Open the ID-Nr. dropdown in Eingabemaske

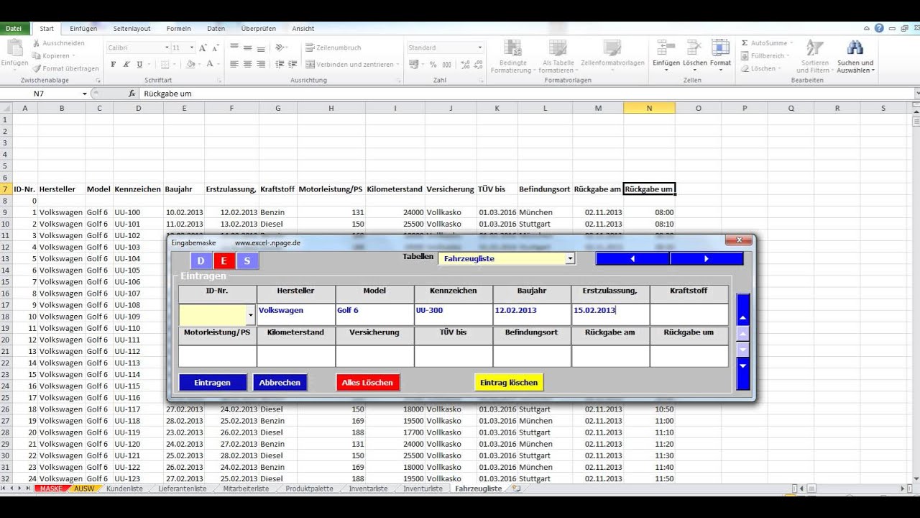click(250, 315)
